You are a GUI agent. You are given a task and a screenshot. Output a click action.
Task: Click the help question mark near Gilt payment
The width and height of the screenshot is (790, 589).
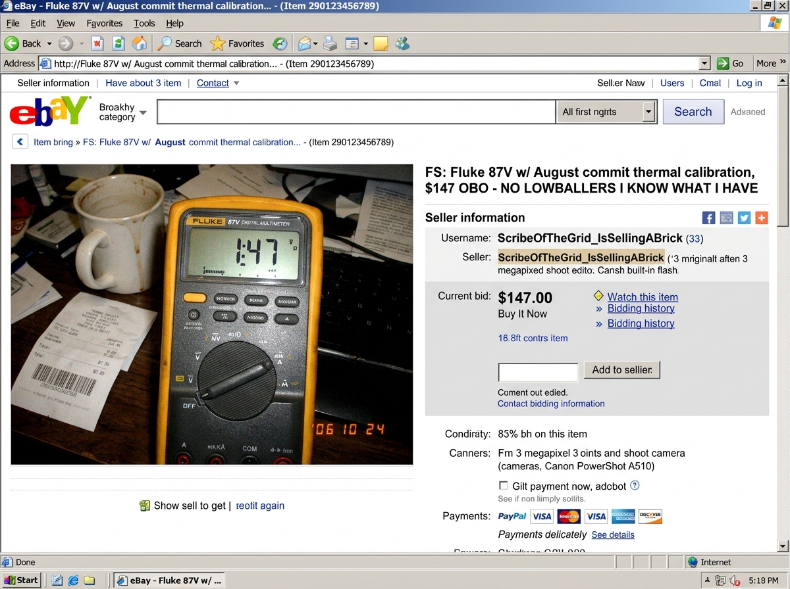(x=635, y=486)
